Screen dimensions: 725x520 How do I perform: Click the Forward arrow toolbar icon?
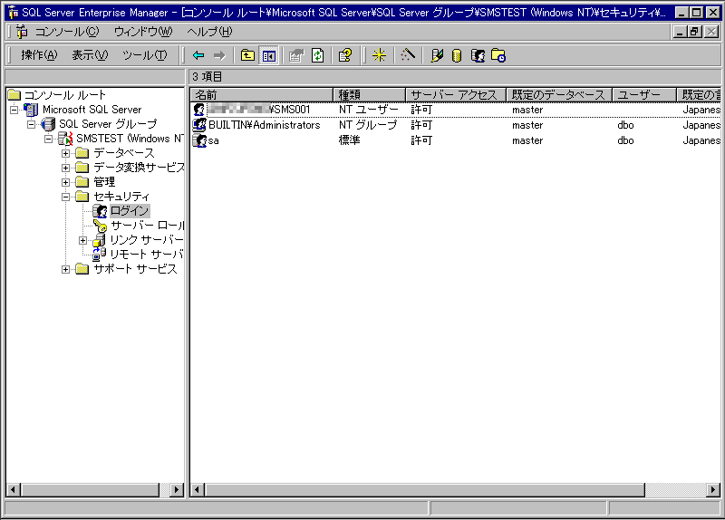pos(219,55)
